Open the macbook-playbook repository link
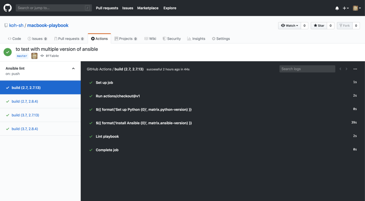The width and height of the screenshot is (365, 201). [48, 25]
